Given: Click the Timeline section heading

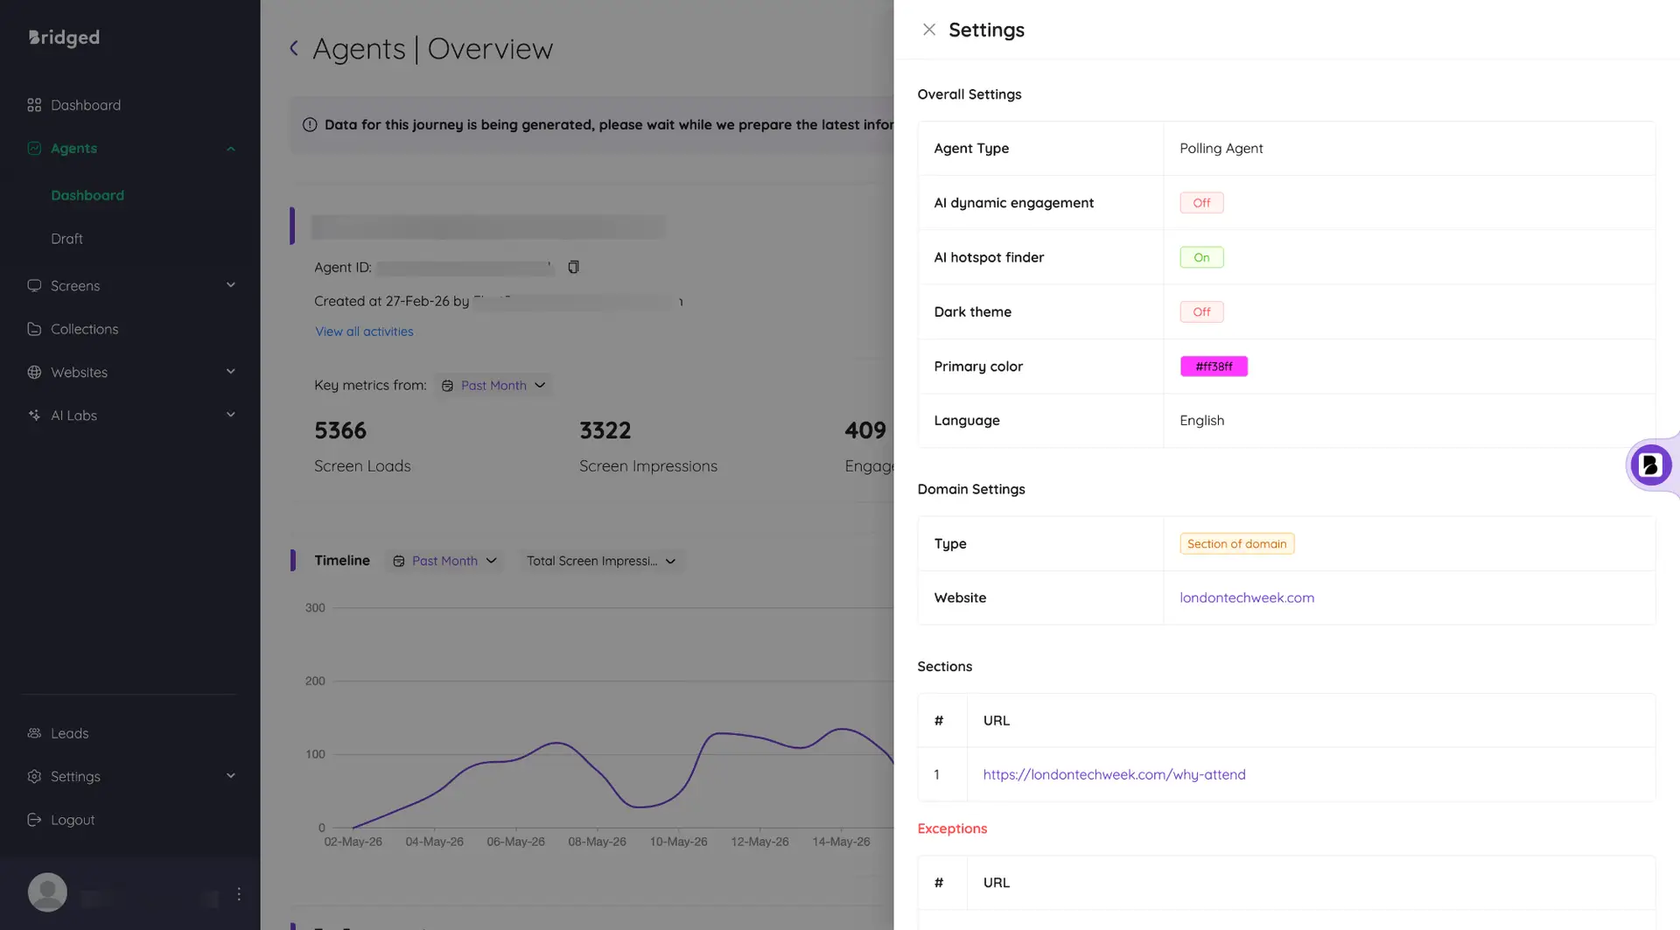Looking at the screenshot, I should click(x=342, y=561).
